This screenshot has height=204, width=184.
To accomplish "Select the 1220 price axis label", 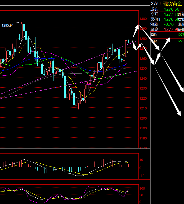I will point(143,98).
